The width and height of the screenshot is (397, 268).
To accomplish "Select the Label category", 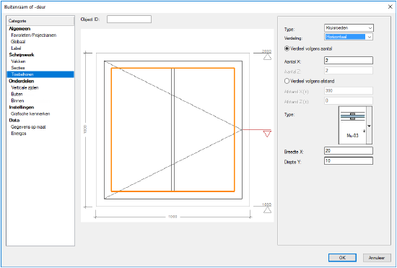I will tap(16, 48).
